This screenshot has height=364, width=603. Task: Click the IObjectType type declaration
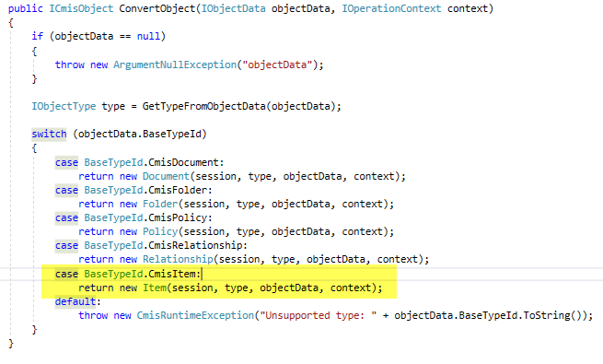click(64, 106)
